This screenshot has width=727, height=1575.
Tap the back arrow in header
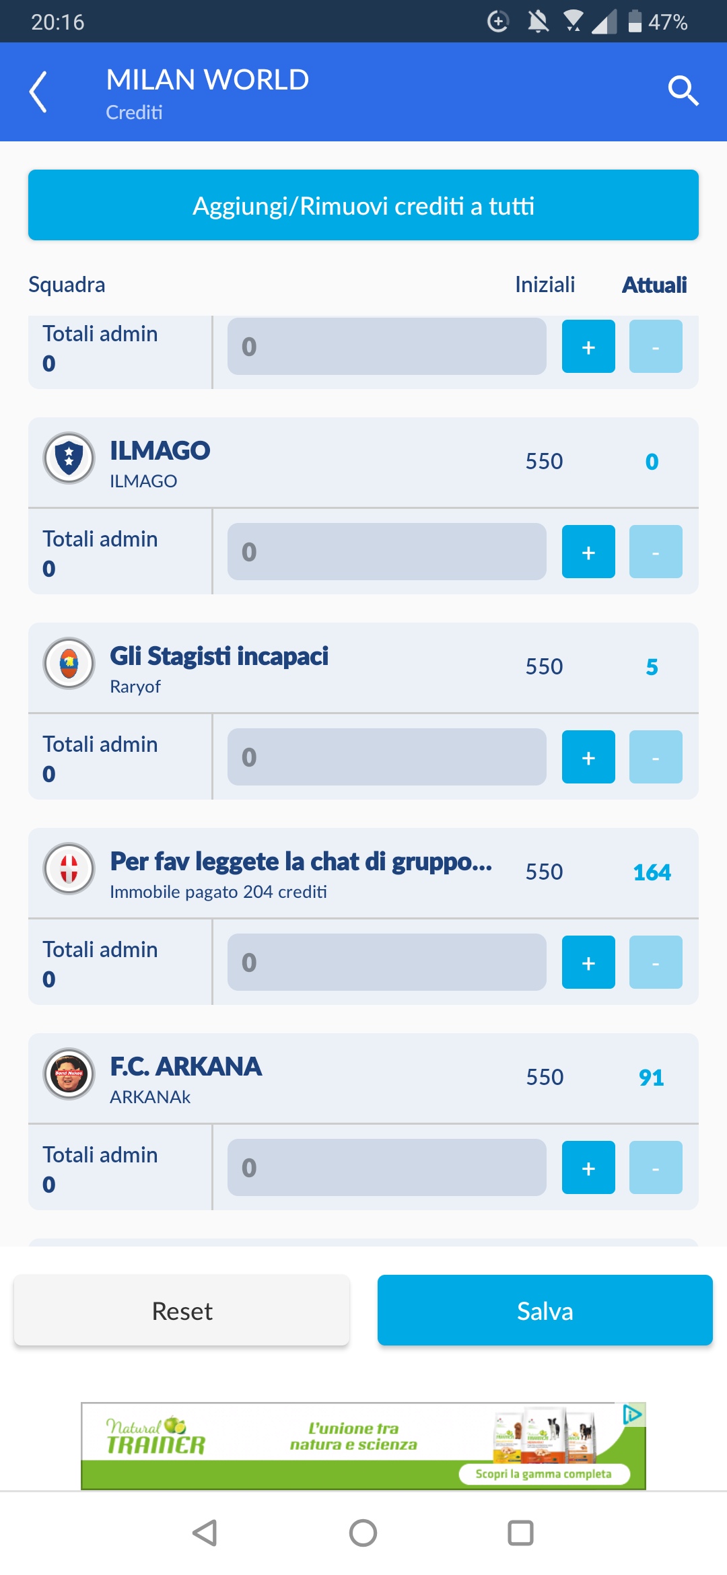[38, 92]
